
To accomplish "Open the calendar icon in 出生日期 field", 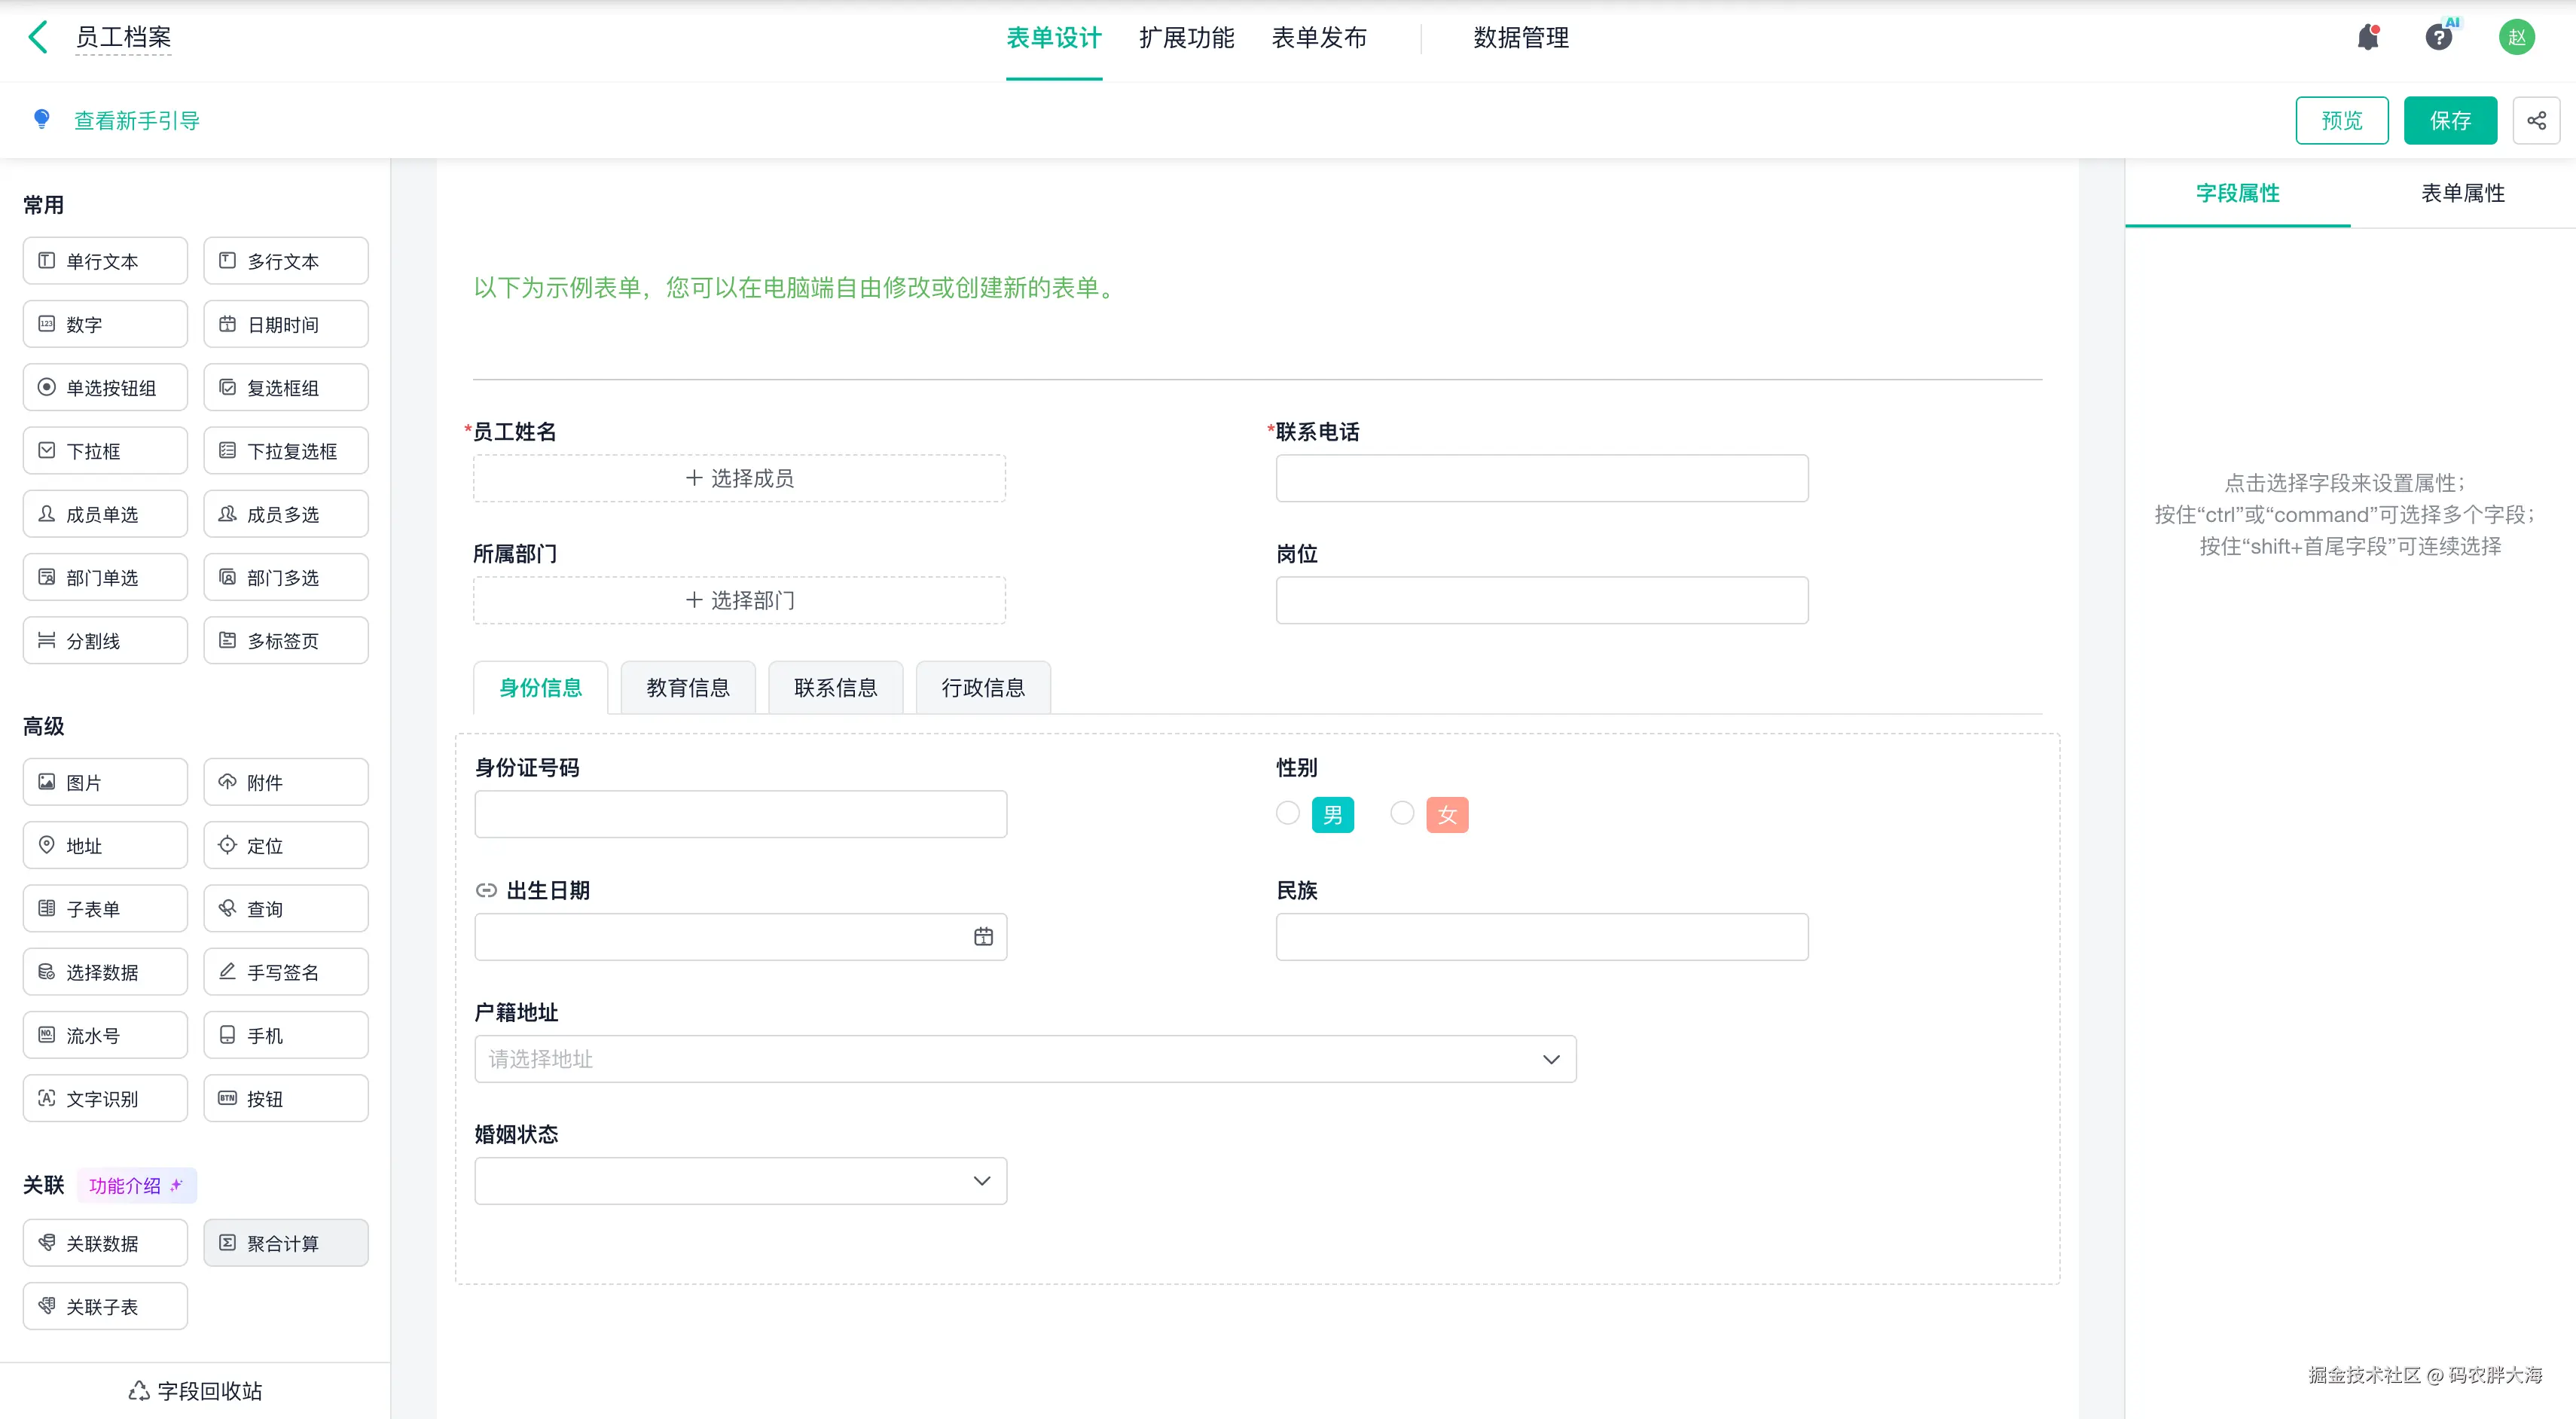I will (983, 936).
